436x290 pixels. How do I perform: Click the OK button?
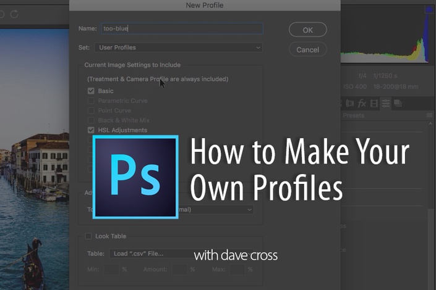(x=308, y=30)
